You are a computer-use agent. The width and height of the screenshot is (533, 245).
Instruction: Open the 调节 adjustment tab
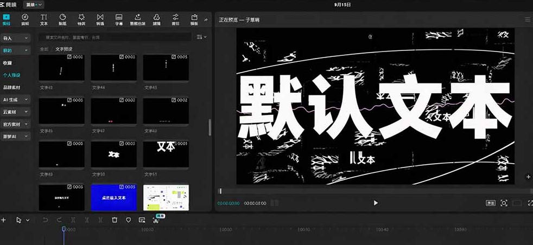click(x=175, y=20)
